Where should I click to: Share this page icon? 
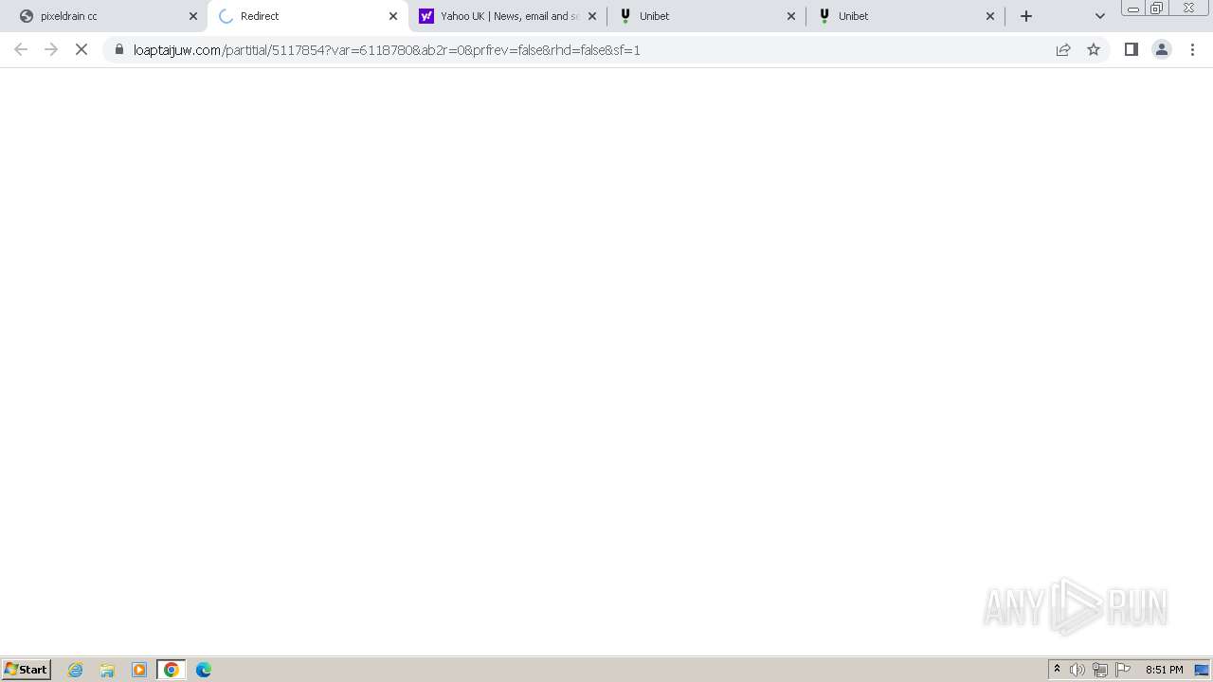pos(1063,49)
